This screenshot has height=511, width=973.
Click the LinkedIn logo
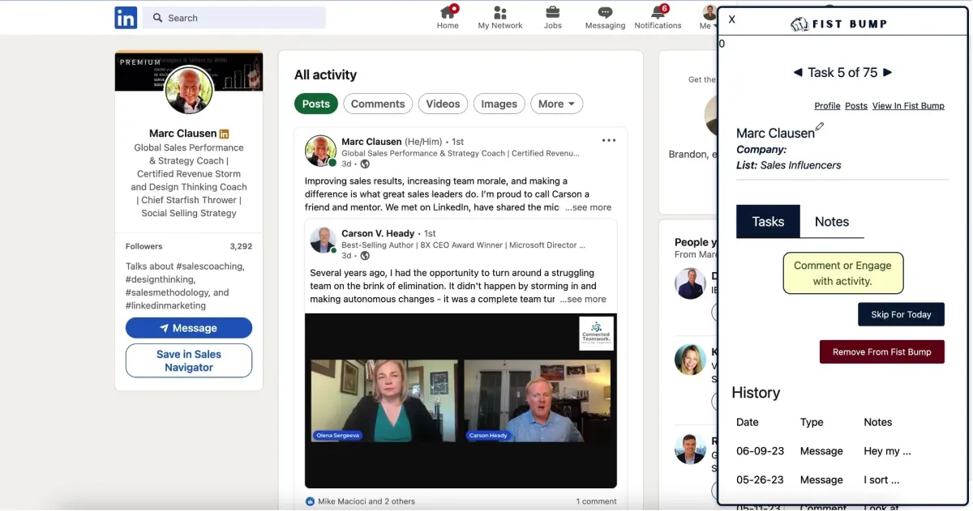point(126,18)
